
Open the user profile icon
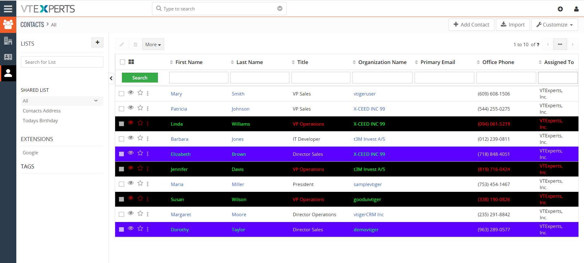[576, 9]
